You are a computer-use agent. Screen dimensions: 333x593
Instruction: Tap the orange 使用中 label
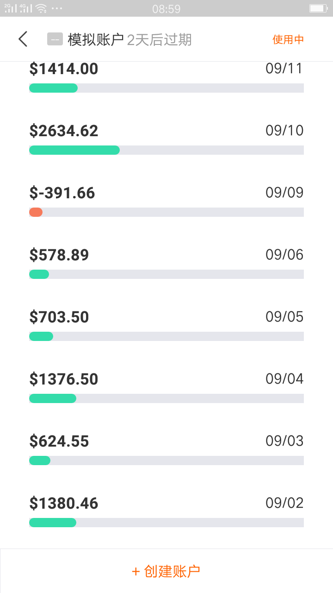tap(288, 39)
